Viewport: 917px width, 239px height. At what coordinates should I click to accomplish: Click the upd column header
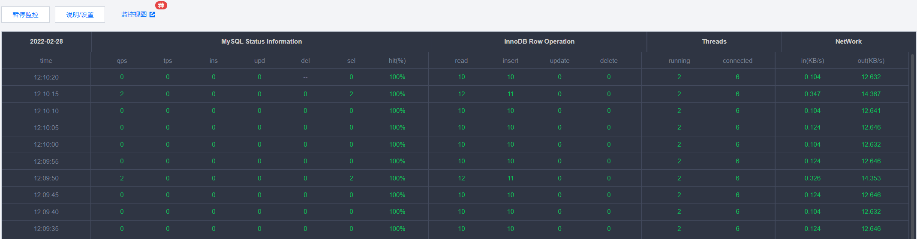[x=259, y=61]
